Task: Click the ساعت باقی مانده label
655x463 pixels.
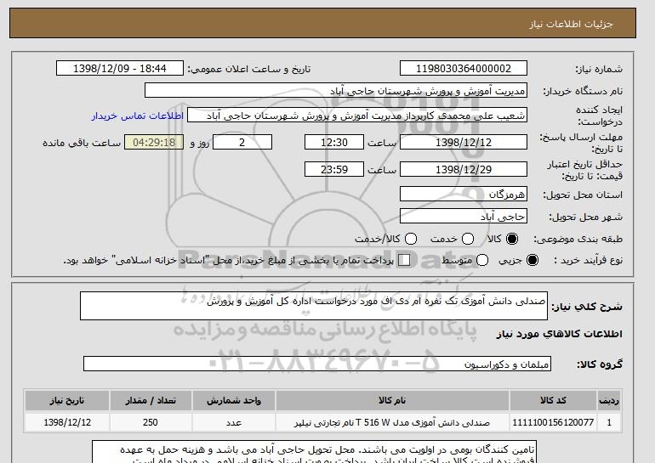Action: (82, 143)
